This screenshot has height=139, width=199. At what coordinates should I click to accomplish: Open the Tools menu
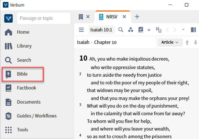pos(23,130)
